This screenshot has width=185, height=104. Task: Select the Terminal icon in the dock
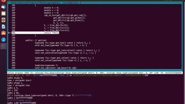[3, 46]
